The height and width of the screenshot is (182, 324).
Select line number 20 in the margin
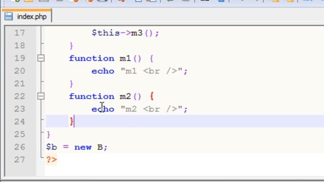[x=20, y=71]
